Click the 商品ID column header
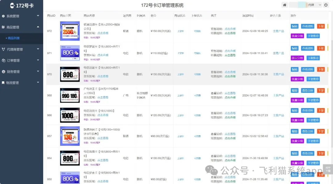This screenshot has height=184, width=333. (x=51, y=16)
